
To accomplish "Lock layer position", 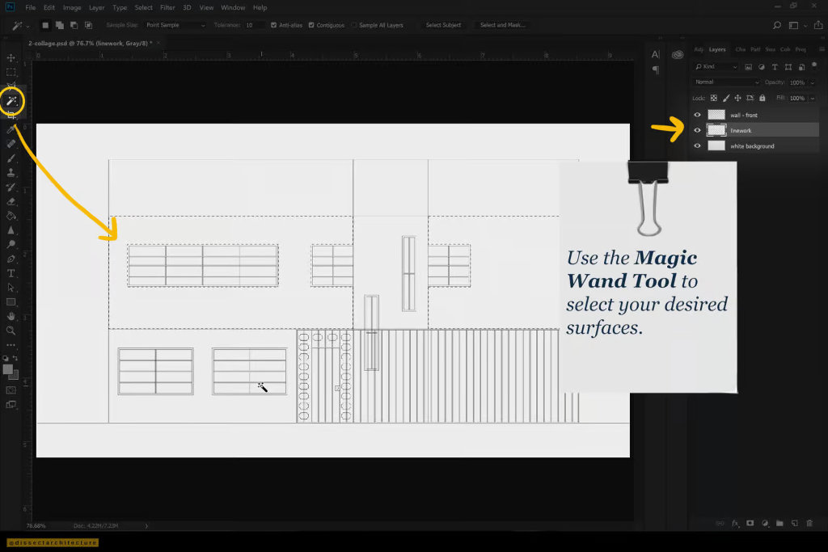I will click(737, 98).
